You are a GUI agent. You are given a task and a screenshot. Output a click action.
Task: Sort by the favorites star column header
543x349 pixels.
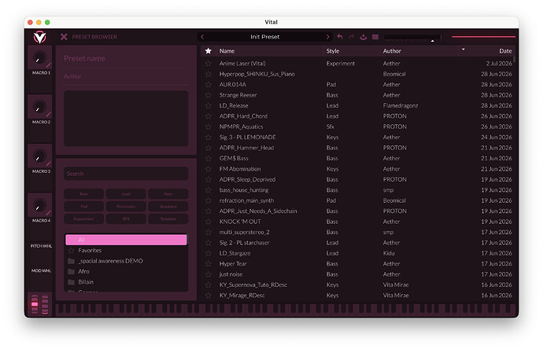(x=208, y=51)
